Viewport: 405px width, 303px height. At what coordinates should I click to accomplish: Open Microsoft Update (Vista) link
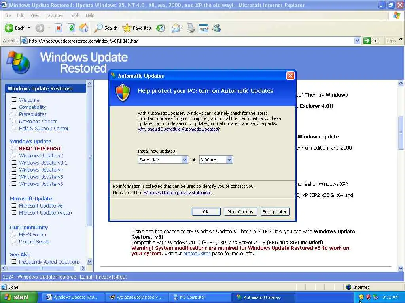click(x=45, y=213)
